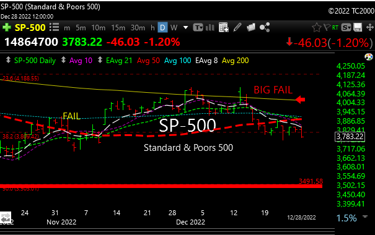Image resolution: width=375 pixels, height=235 pixels.
Task: Add an indicator with the grid-plus icon
Action: point(224,28)
